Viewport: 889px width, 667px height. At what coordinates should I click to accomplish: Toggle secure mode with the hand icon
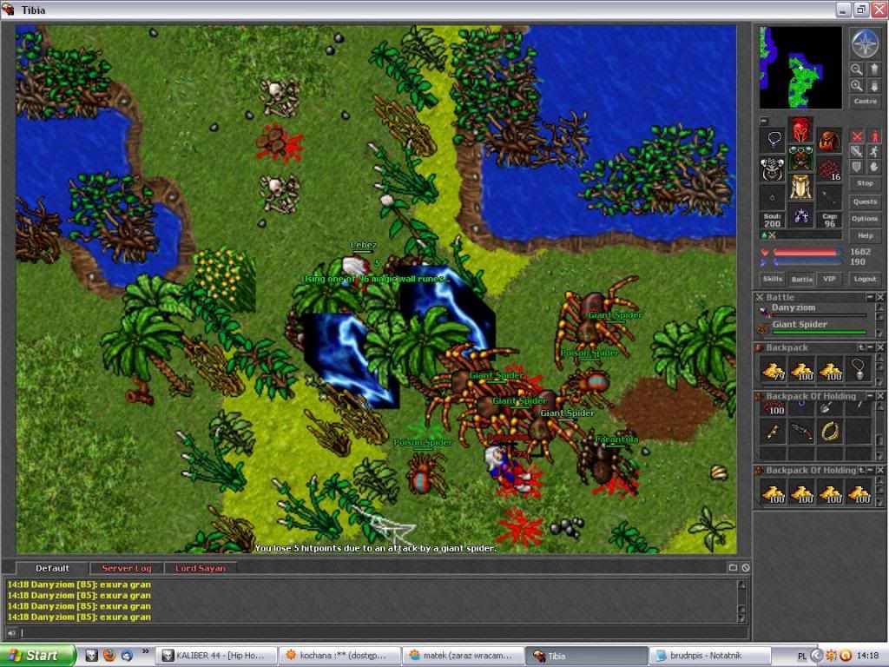874,167
